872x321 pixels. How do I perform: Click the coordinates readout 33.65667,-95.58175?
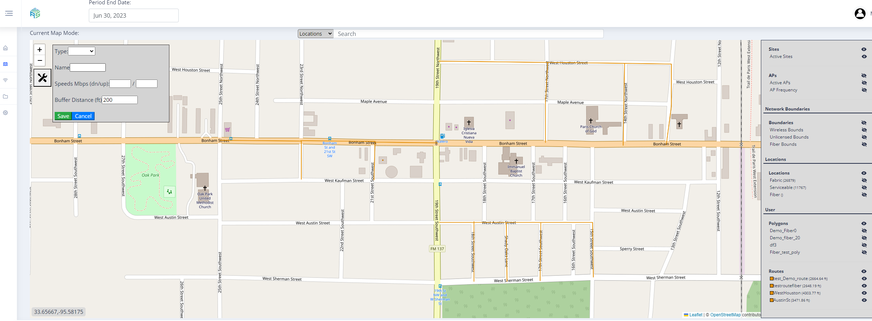pos(59,312)
